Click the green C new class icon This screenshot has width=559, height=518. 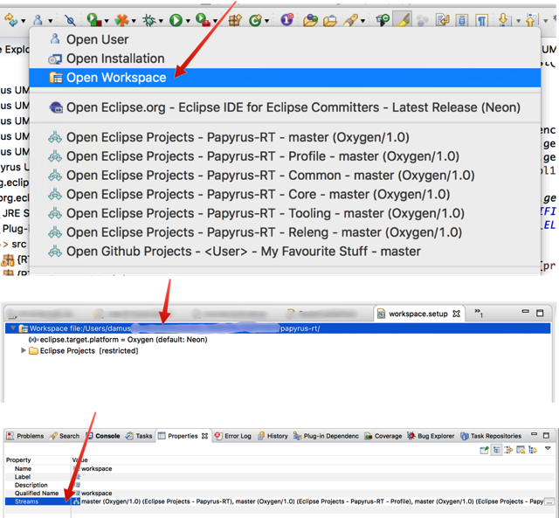pos(255,20)
